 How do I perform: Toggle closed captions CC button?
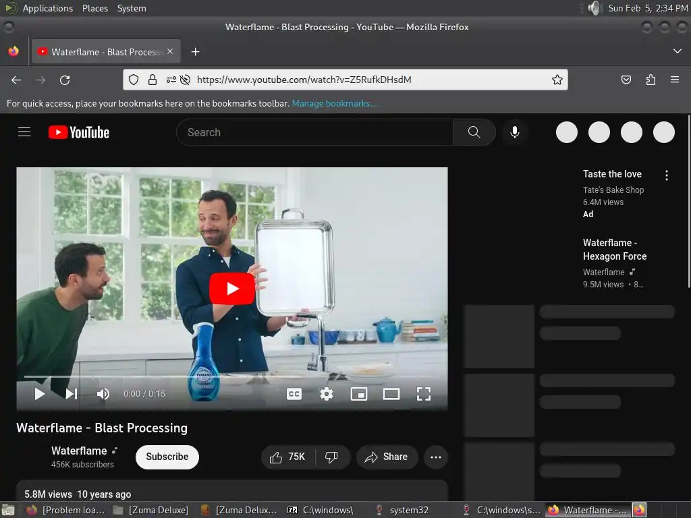(x=294, y=394)
